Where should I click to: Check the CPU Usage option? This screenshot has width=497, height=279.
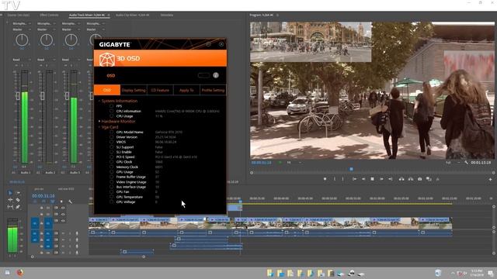[x=111, y=116]
